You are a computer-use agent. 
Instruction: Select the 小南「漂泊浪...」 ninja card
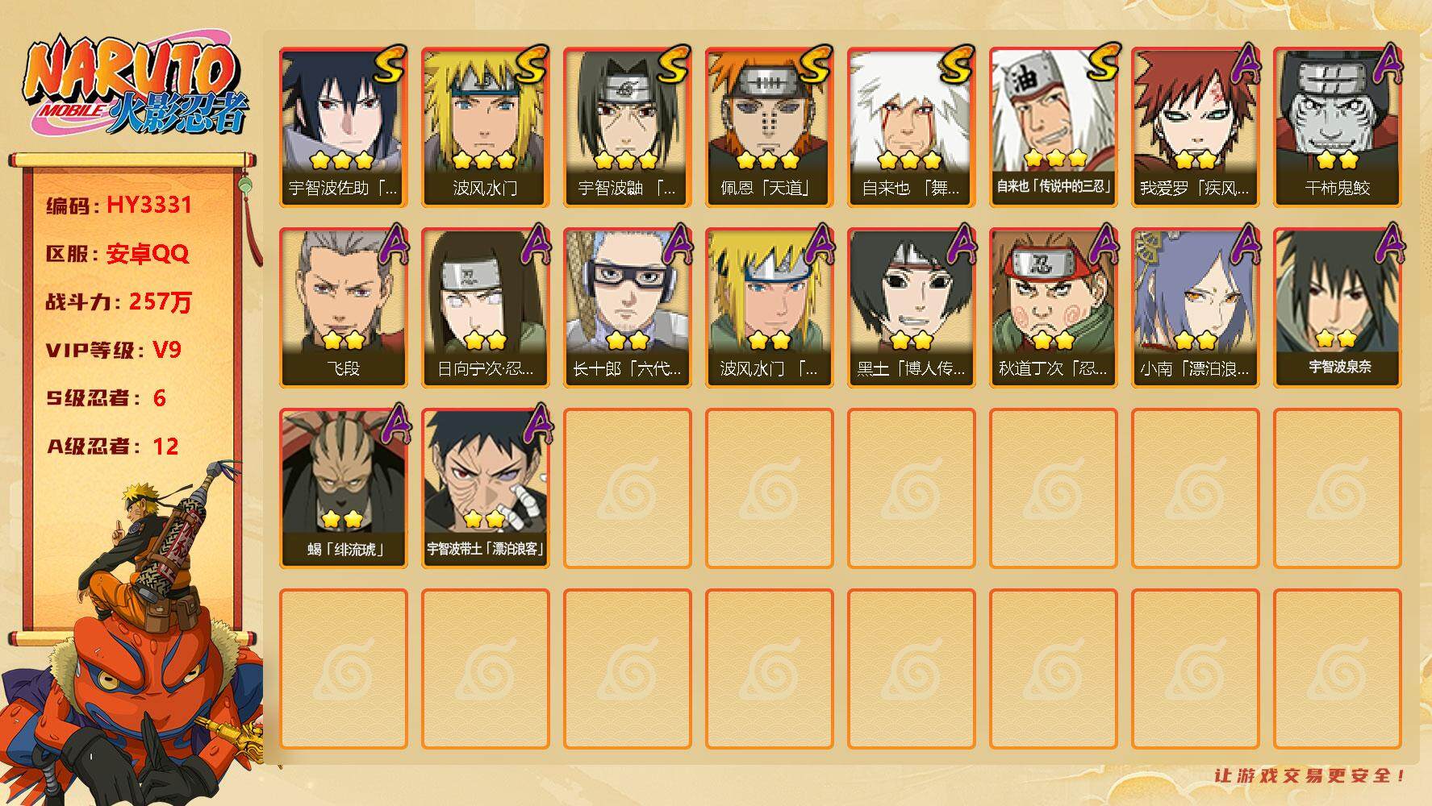1195,308
